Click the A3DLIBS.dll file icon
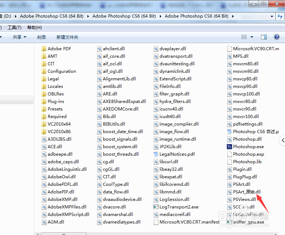This screenshot has width=285, height=235. tap(44, 139)
